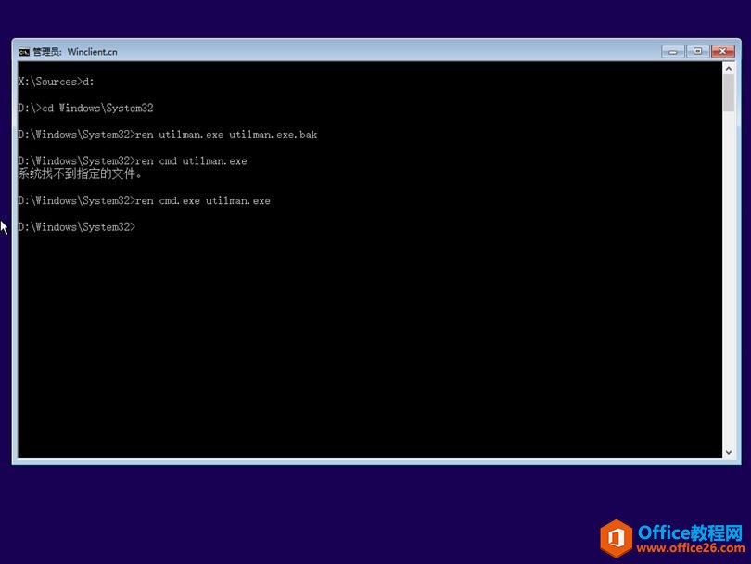The image size is (751, 564).
Task: Click the scrollbar down arrow
Action: [729, 452]
